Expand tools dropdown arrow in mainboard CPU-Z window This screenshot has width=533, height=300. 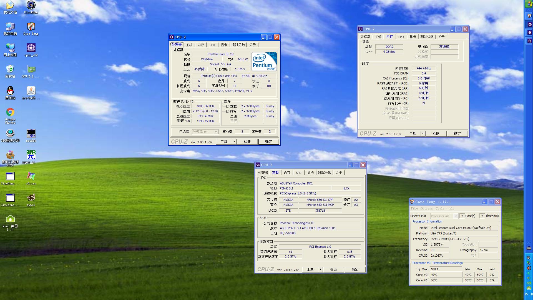coord(320,269)
